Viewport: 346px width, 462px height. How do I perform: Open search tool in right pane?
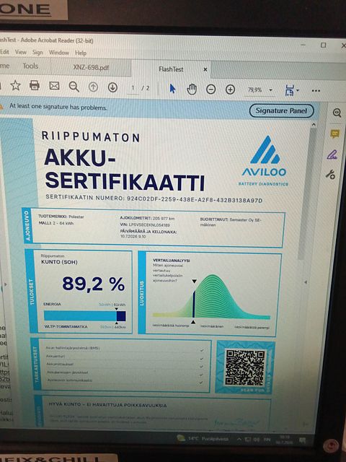pos(337,113)
